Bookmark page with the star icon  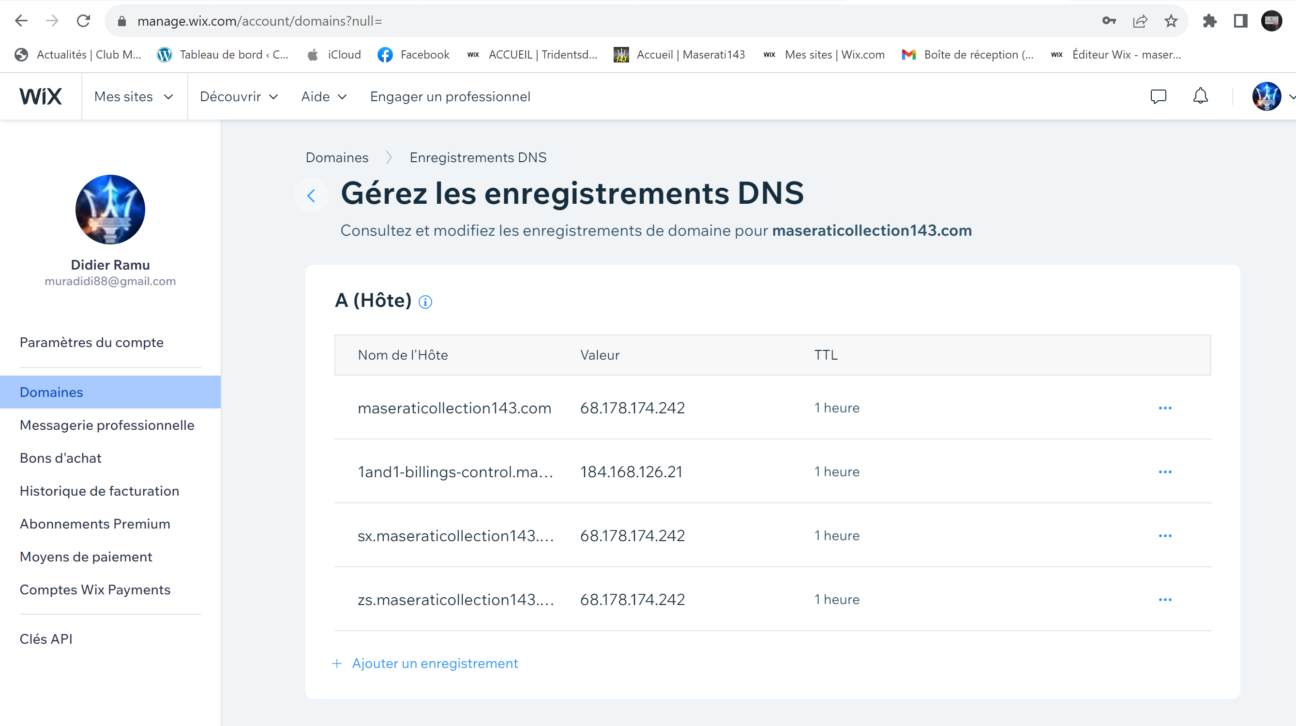click(x=1171, y=21)
